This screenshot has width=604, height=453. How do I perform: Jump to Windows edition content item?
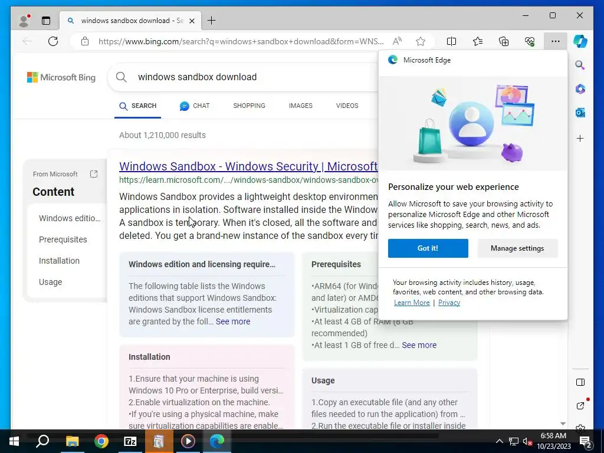[x=70, y=218]
